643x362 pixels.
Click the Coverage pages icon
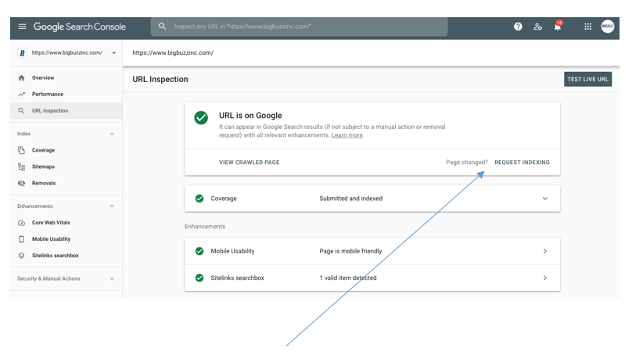[21, 150]
